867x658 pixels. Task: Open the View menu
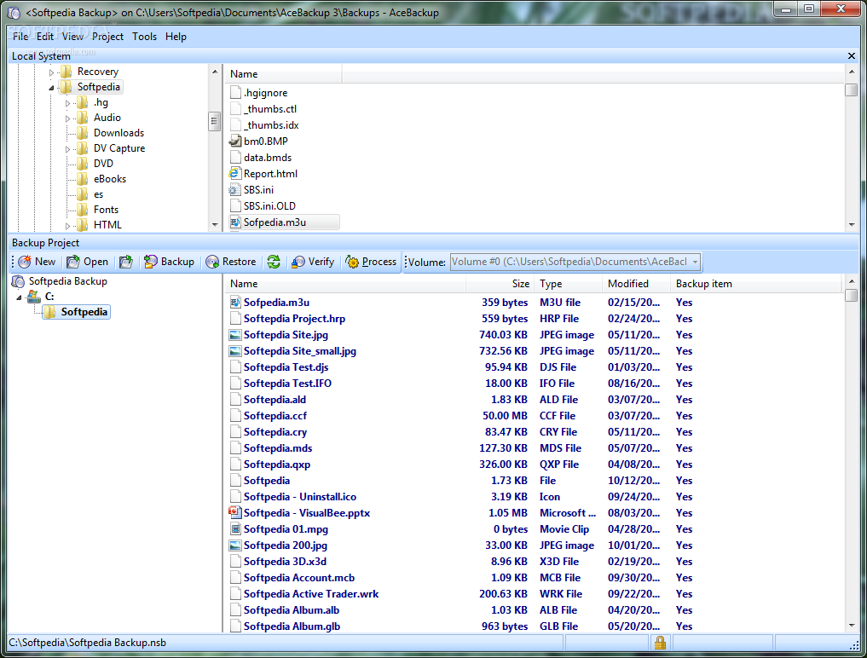72,37
